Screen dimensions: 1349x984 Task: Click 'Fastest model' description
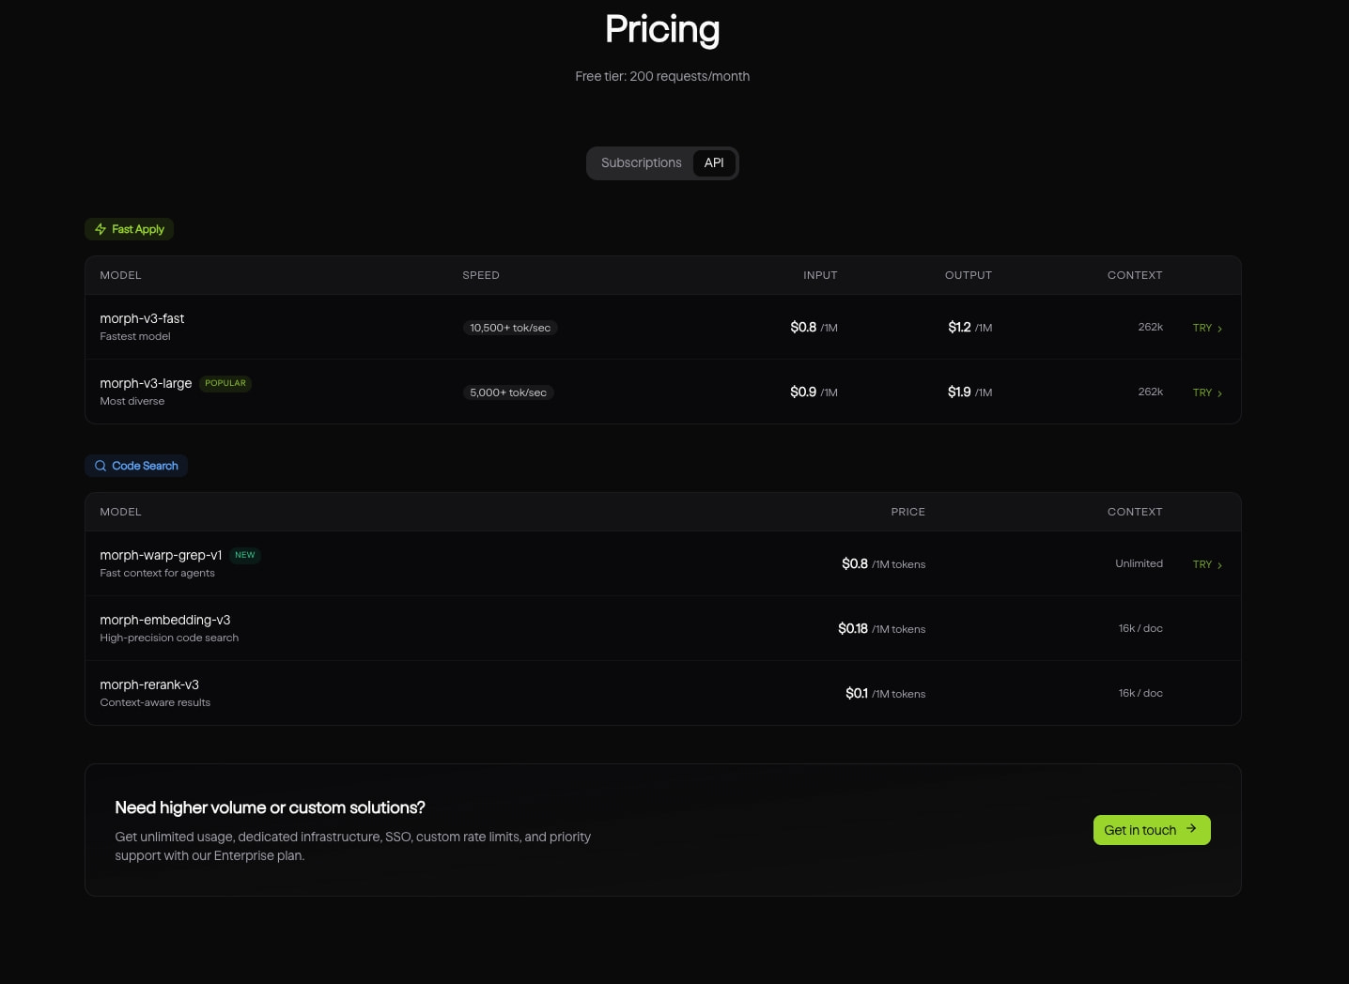(x=135, y=336)
